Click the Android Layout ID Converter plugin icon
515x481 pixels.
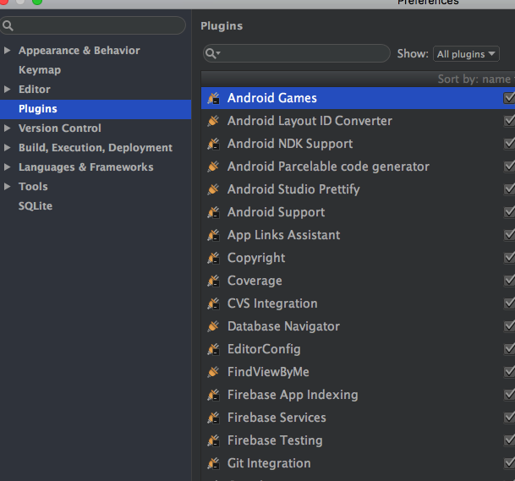pos(213,121)
